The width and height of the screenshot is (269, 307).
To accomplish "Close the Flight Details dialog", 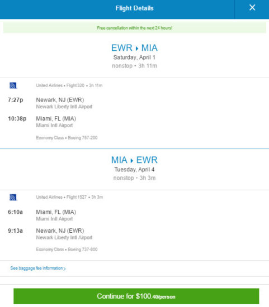I will (252, 8).
